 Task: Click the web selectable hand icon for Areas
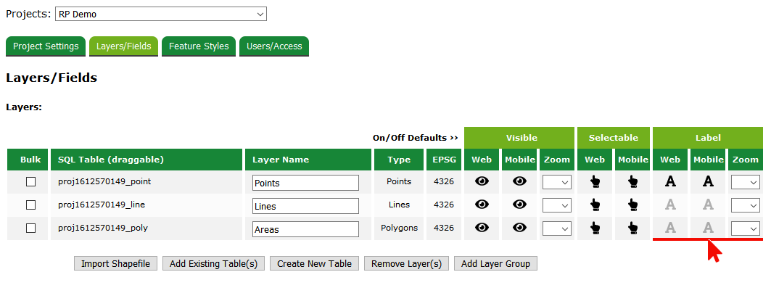[x=595, y=228]
